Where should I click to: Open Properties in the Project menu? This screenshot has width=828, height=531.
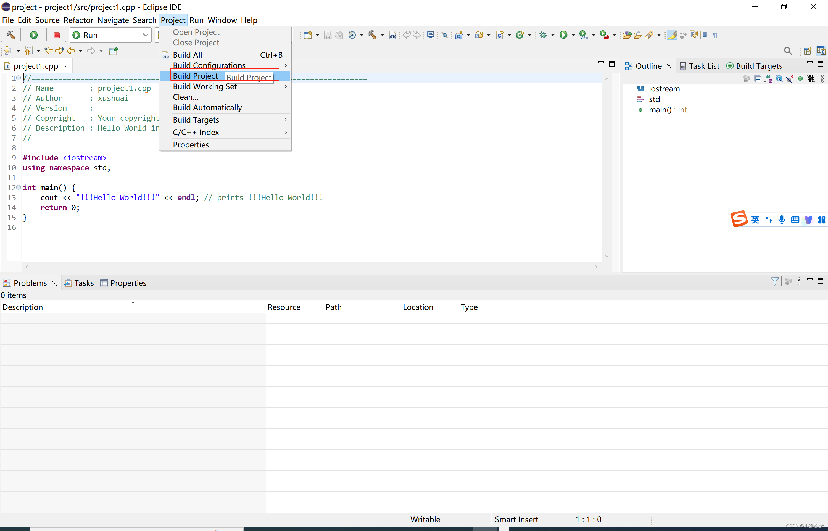tap(191, 145)
